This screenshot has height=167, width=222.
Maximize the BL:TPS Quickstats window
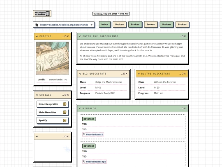[183, 74]
